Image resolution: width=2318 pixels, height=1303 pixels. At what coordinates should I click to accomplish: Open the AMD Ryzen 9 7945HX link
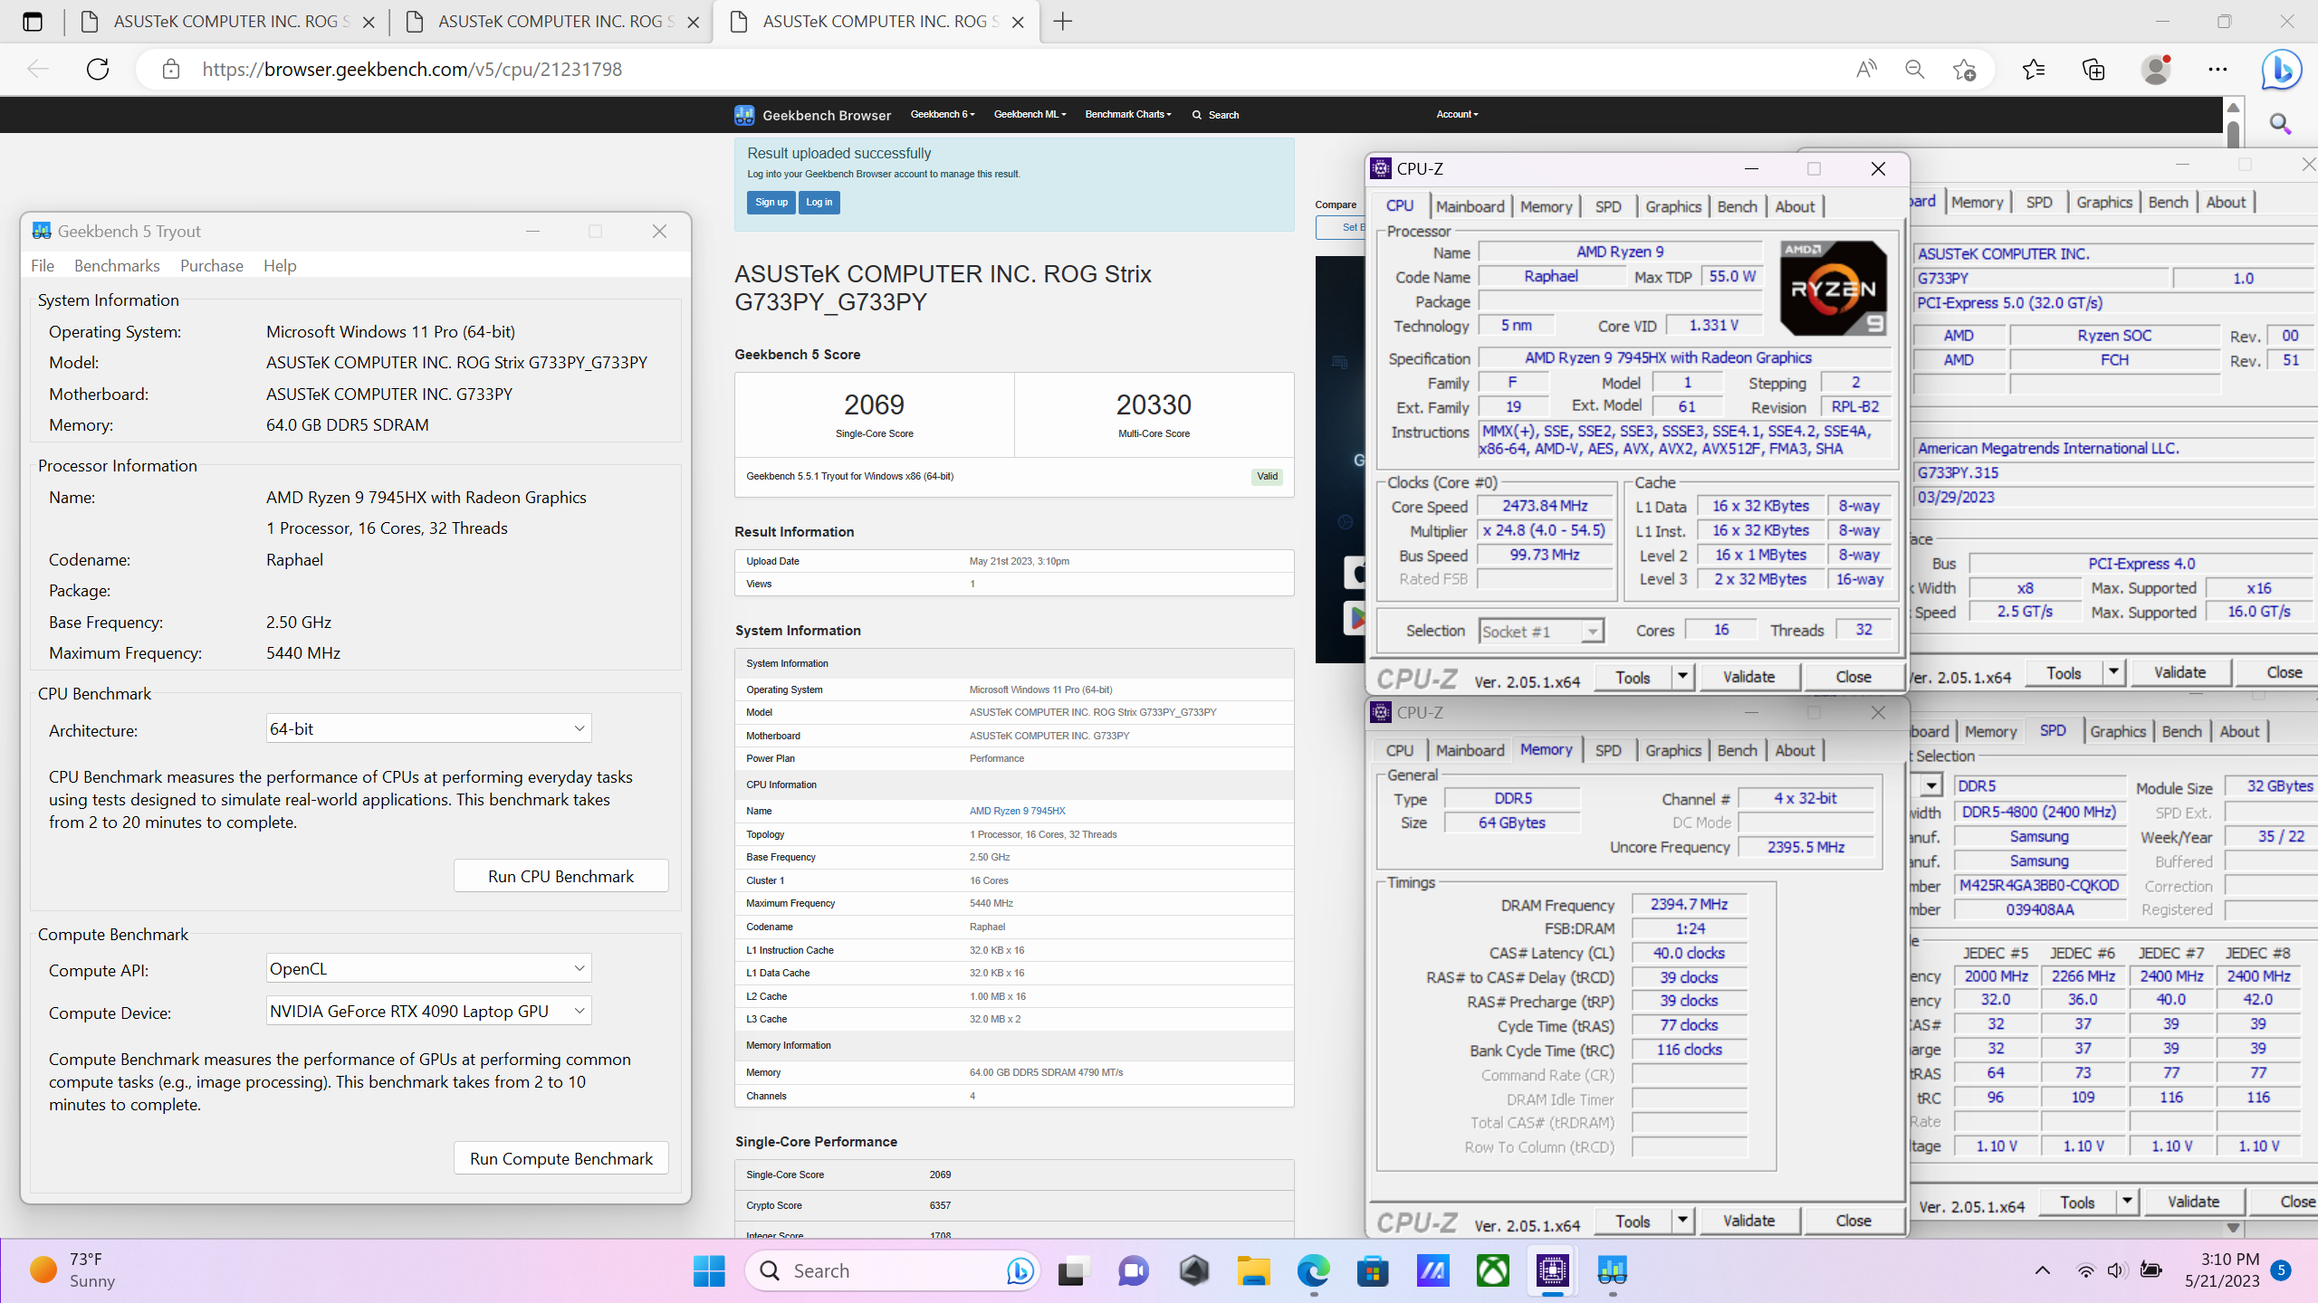pos(1017,811)
